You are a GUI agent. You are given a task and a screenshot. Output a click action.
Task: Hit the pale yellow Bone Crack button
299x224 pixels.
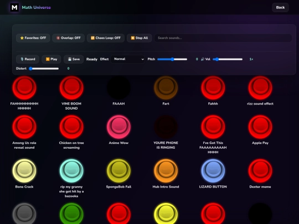24,171
